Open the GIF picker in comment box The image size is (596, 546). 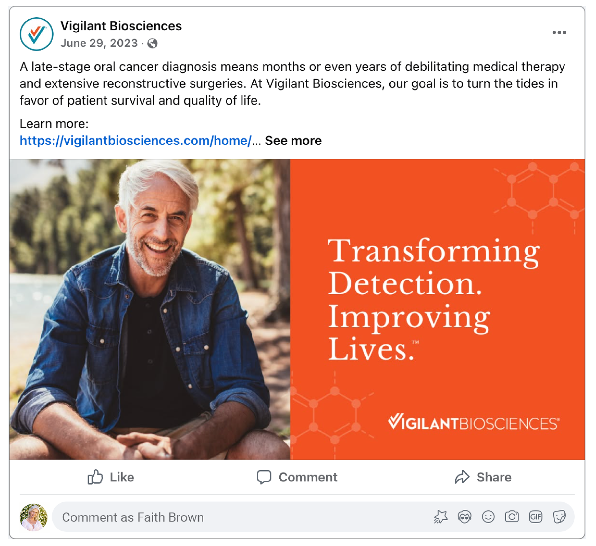[x=535, y=517]
